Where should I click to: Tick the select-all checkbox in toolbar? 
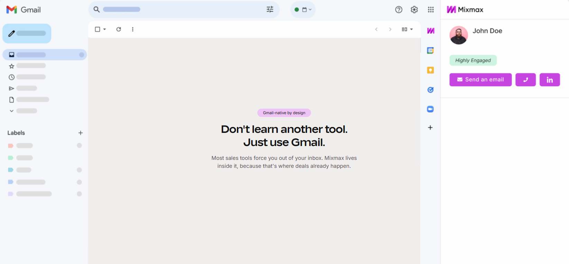pos(98,29)
